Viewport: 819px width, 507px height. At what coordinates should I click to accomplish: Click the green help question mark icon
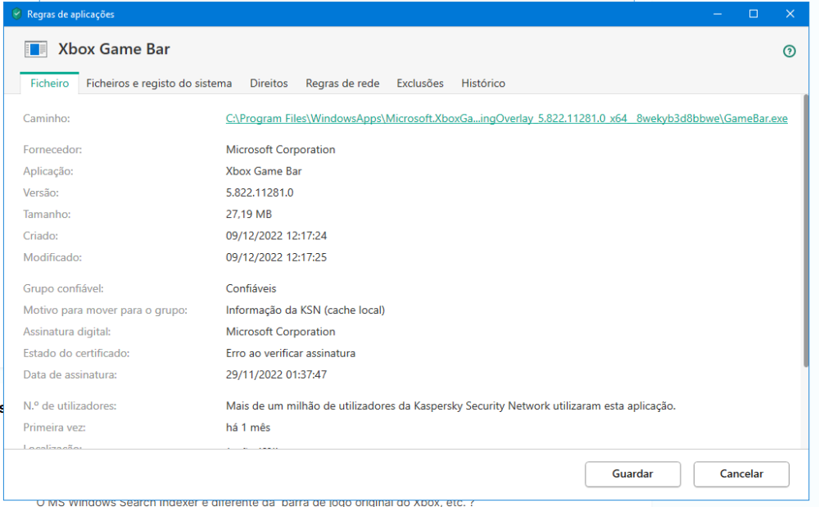click(789, 51)
